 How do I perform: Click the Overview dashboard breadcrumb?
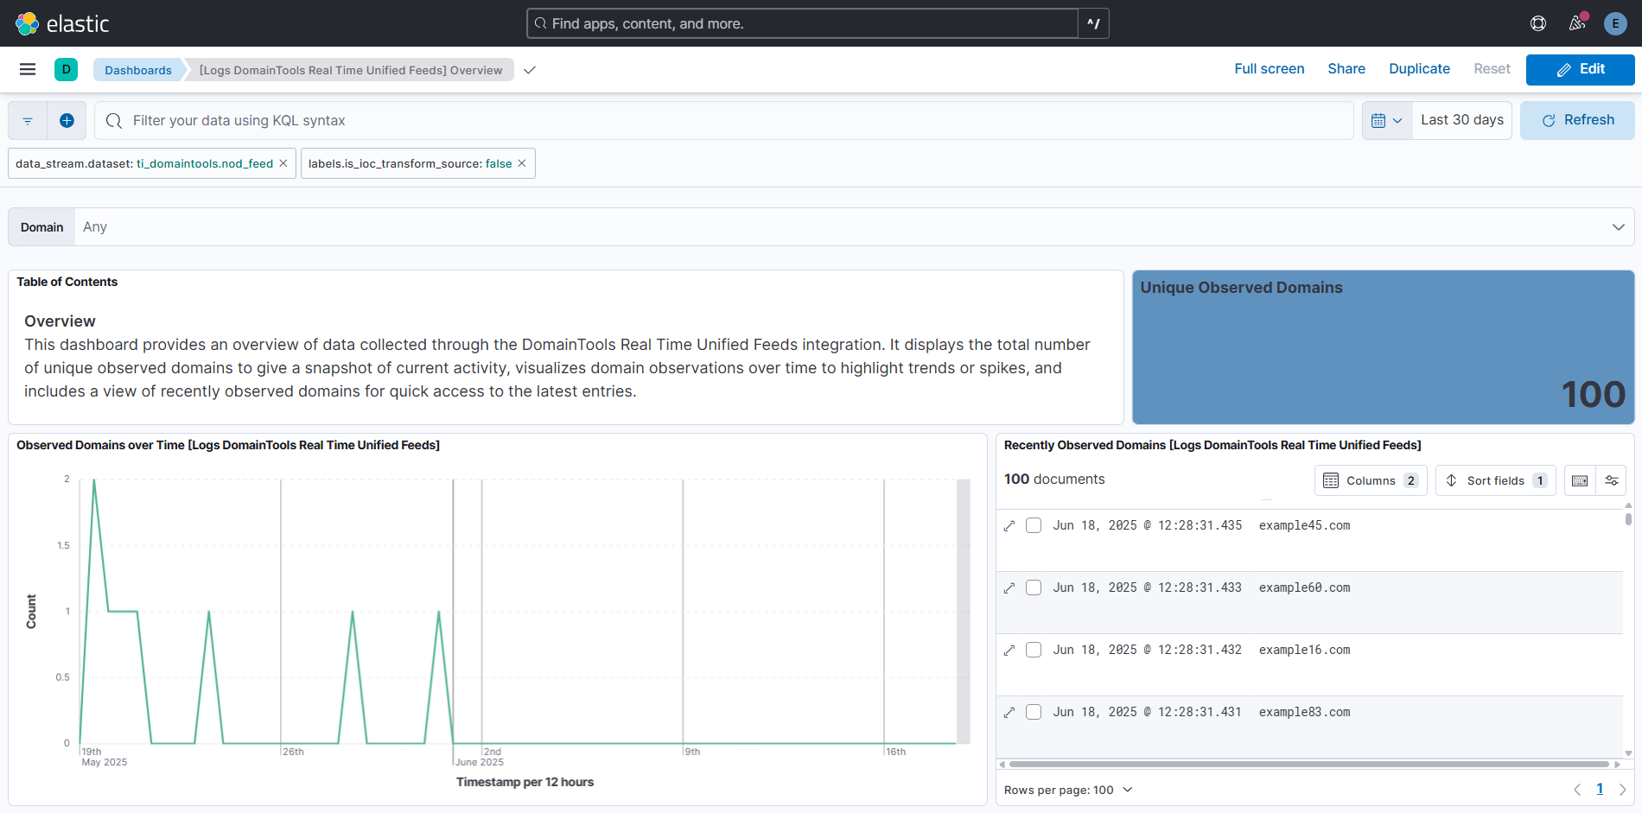point(351,70)
